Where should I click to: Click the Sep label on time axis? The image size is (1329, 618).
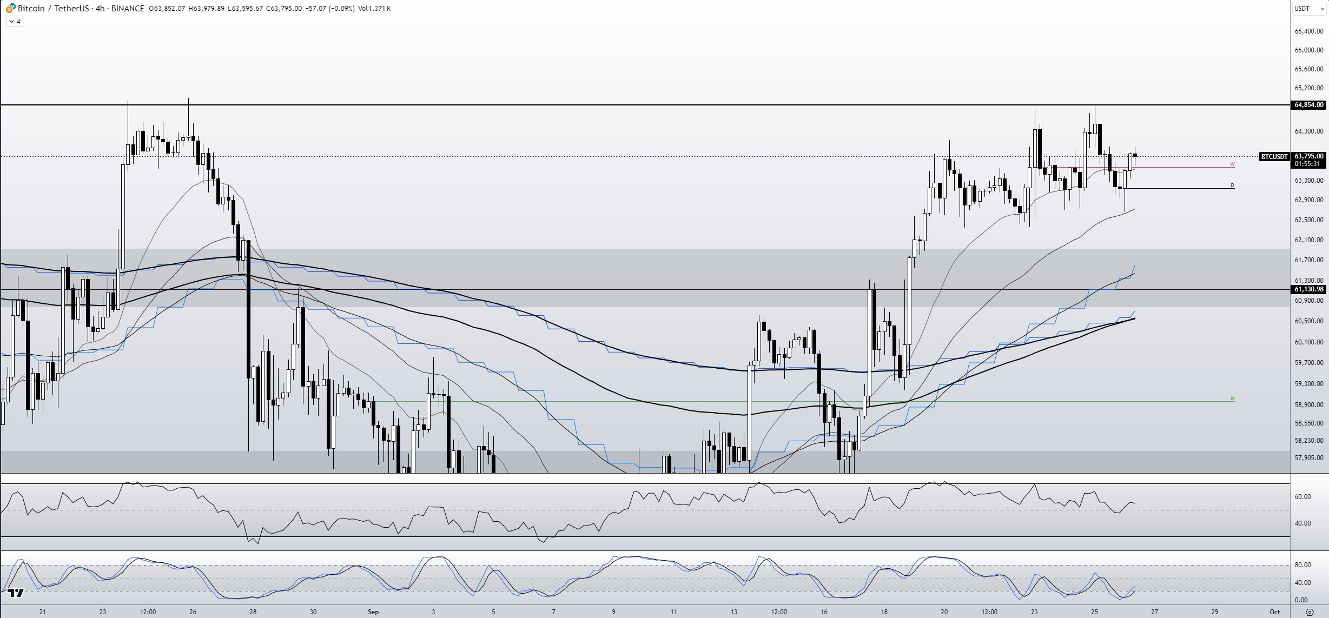(373, 612)
